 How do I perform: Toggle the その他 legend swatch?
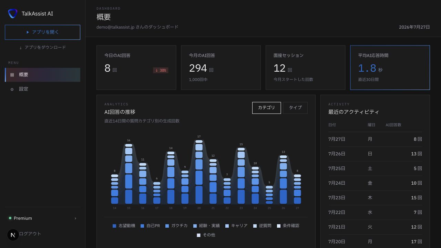pyautogui.click(x=198, y=235)
